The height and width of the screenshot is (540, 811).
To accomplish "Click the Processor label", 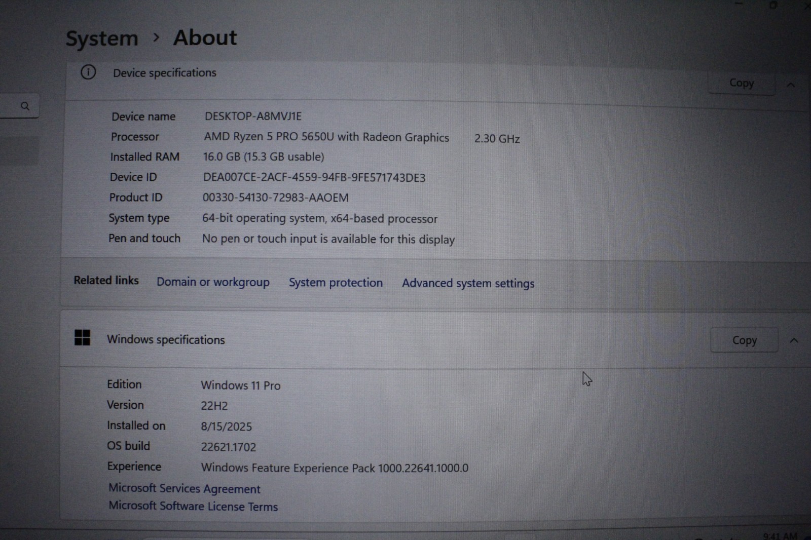I will (135, 137).
